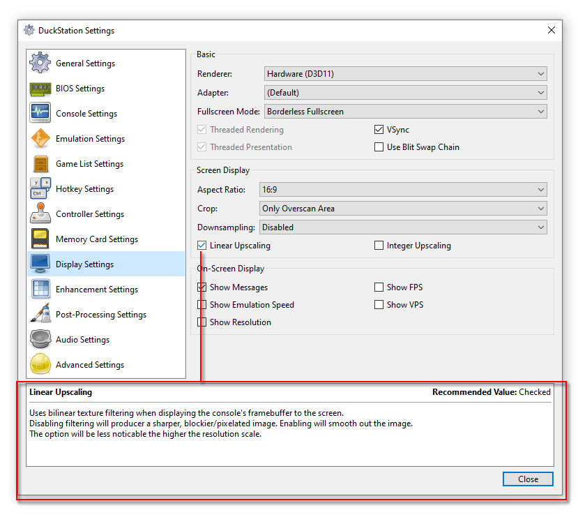Click the Close button

click(x=528, y=479)
